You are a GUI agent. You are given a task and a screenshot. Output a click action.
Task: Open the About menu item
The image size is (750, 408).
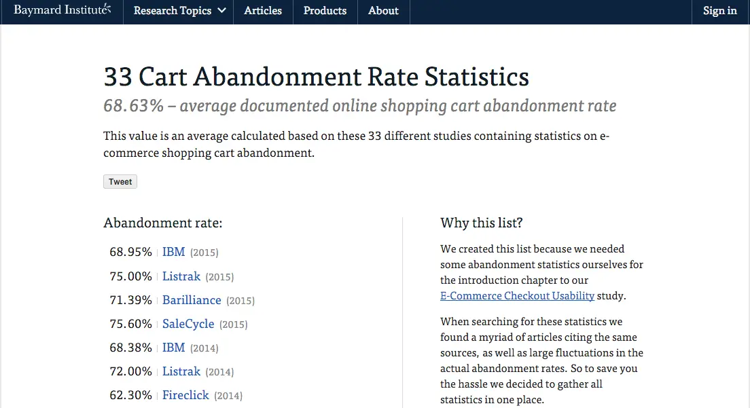(383, 11)
